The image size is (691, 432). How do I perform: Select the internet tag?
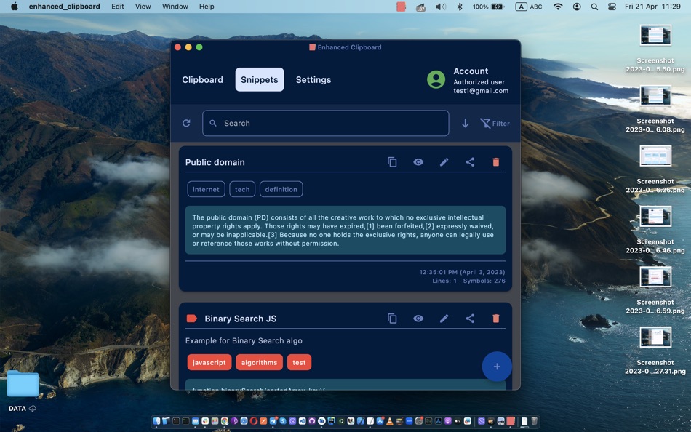[x=206, y=189]
